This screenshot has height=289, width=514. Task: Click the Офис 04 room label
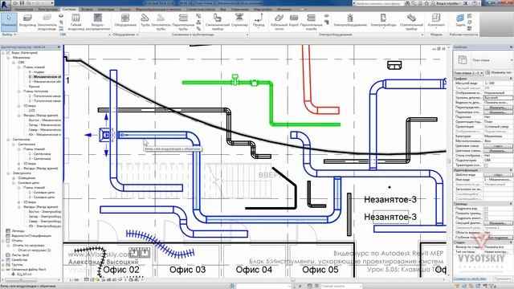click(254, 270)
